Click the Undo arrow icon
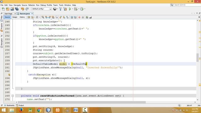Screen dimensions: 201x113 pos(23,9)
